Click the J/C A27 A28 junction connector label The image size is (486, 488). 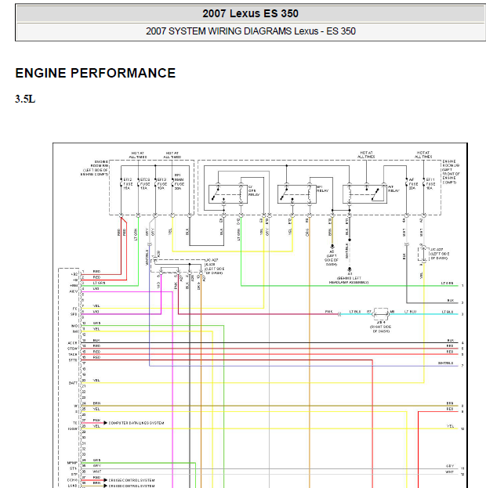[x=214, y=266]
